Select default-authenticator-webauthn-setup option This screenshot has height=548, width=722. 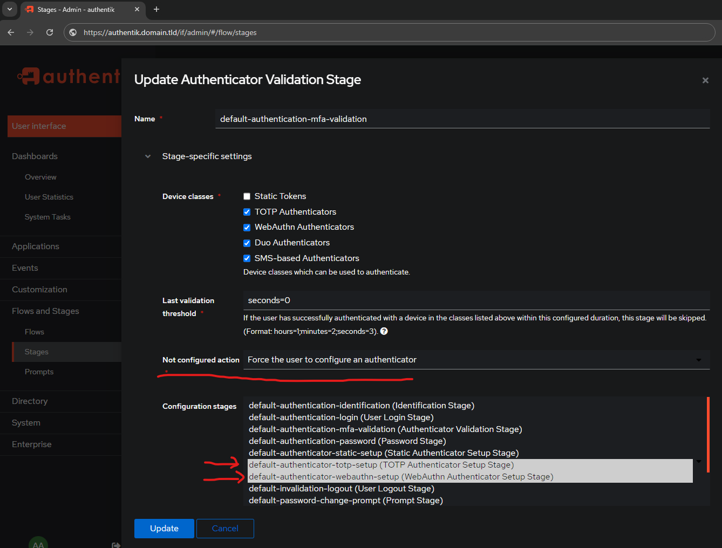470,477
